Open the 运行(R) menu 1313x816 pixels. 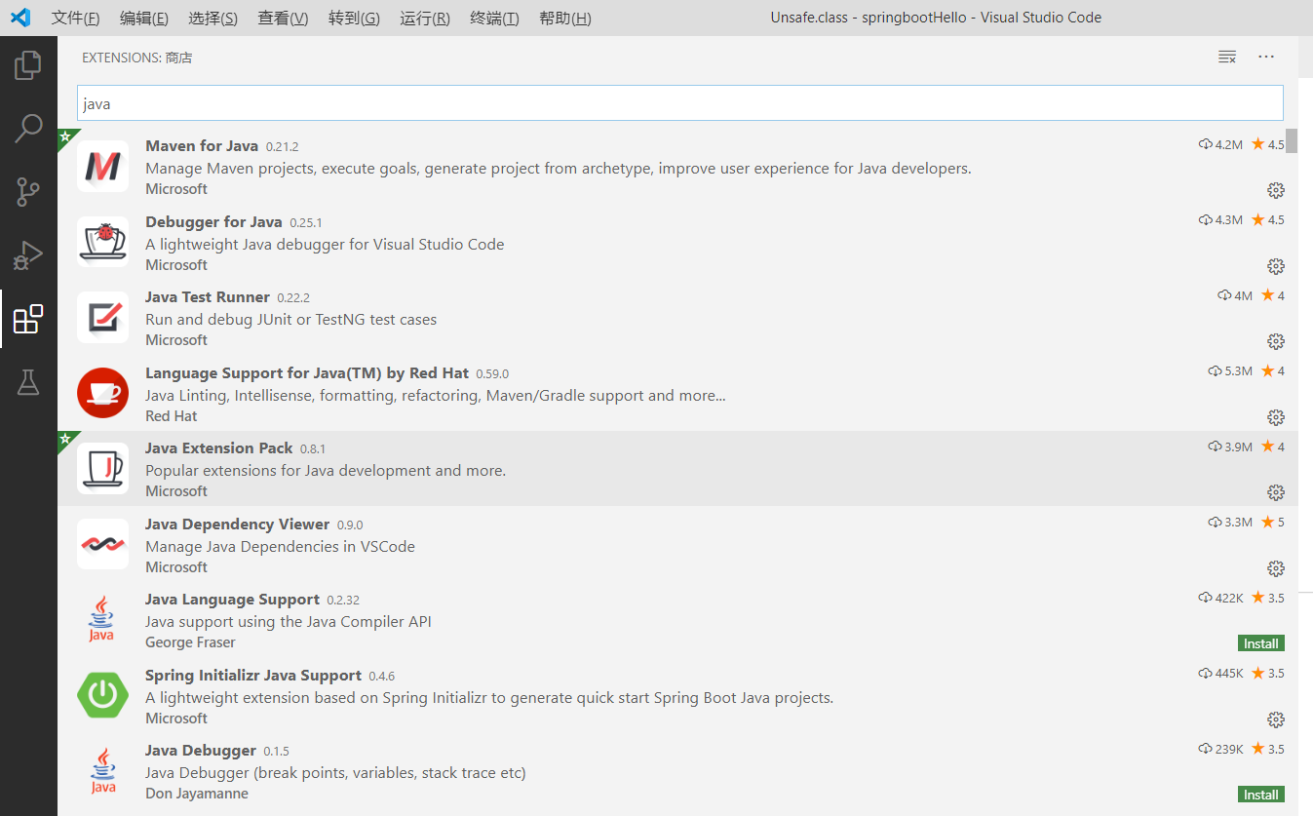(425, 19)
